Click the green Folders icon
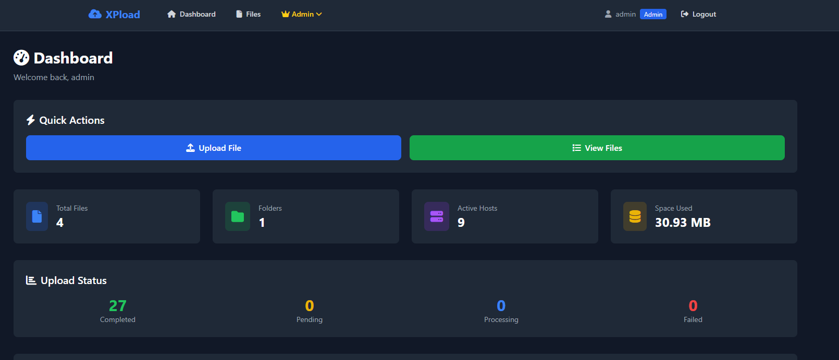Viewport: 839px width, 360px height. [238, 216]
